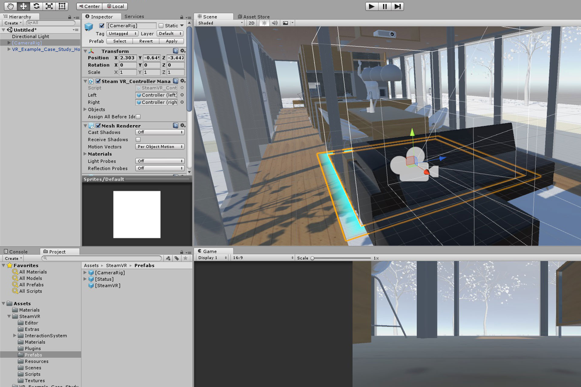Open the Cast Shadows dropdown

(x=160, y=132)
